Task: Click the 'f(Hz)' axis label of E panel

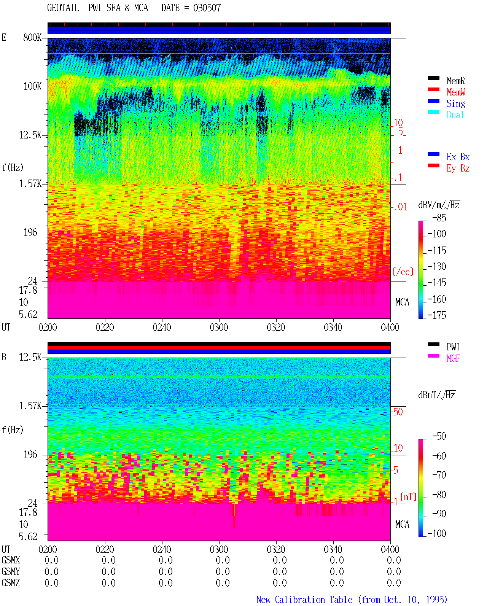Action: [13, 167]
